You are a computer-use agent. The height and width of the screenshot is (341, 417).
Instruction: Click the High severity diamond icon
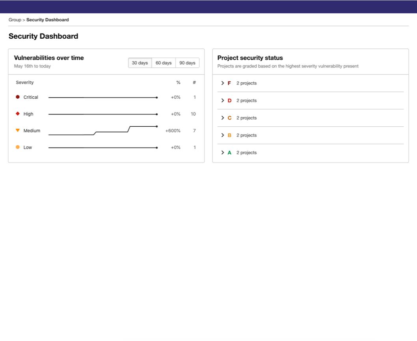point(18,114)
